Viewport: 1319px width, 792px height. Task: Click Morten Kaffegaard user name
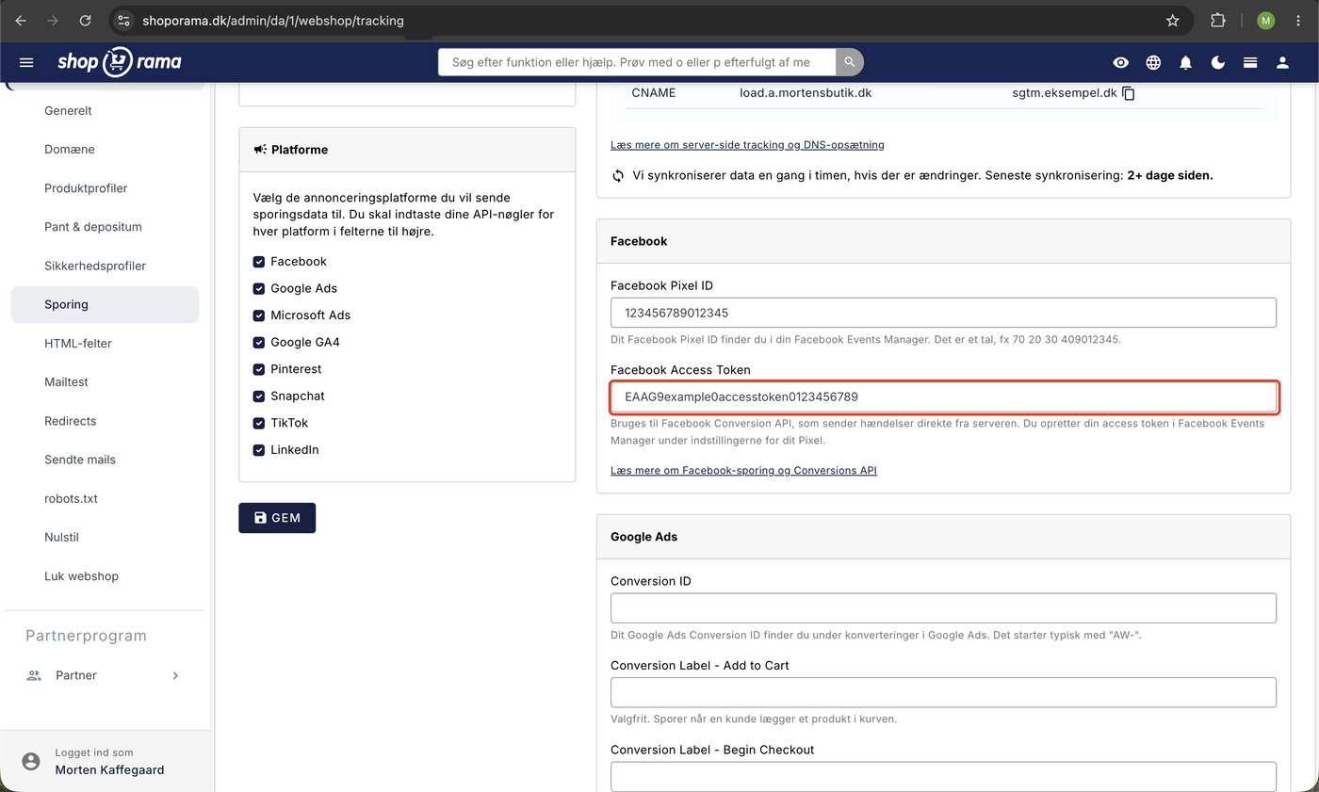coord(109,769)
